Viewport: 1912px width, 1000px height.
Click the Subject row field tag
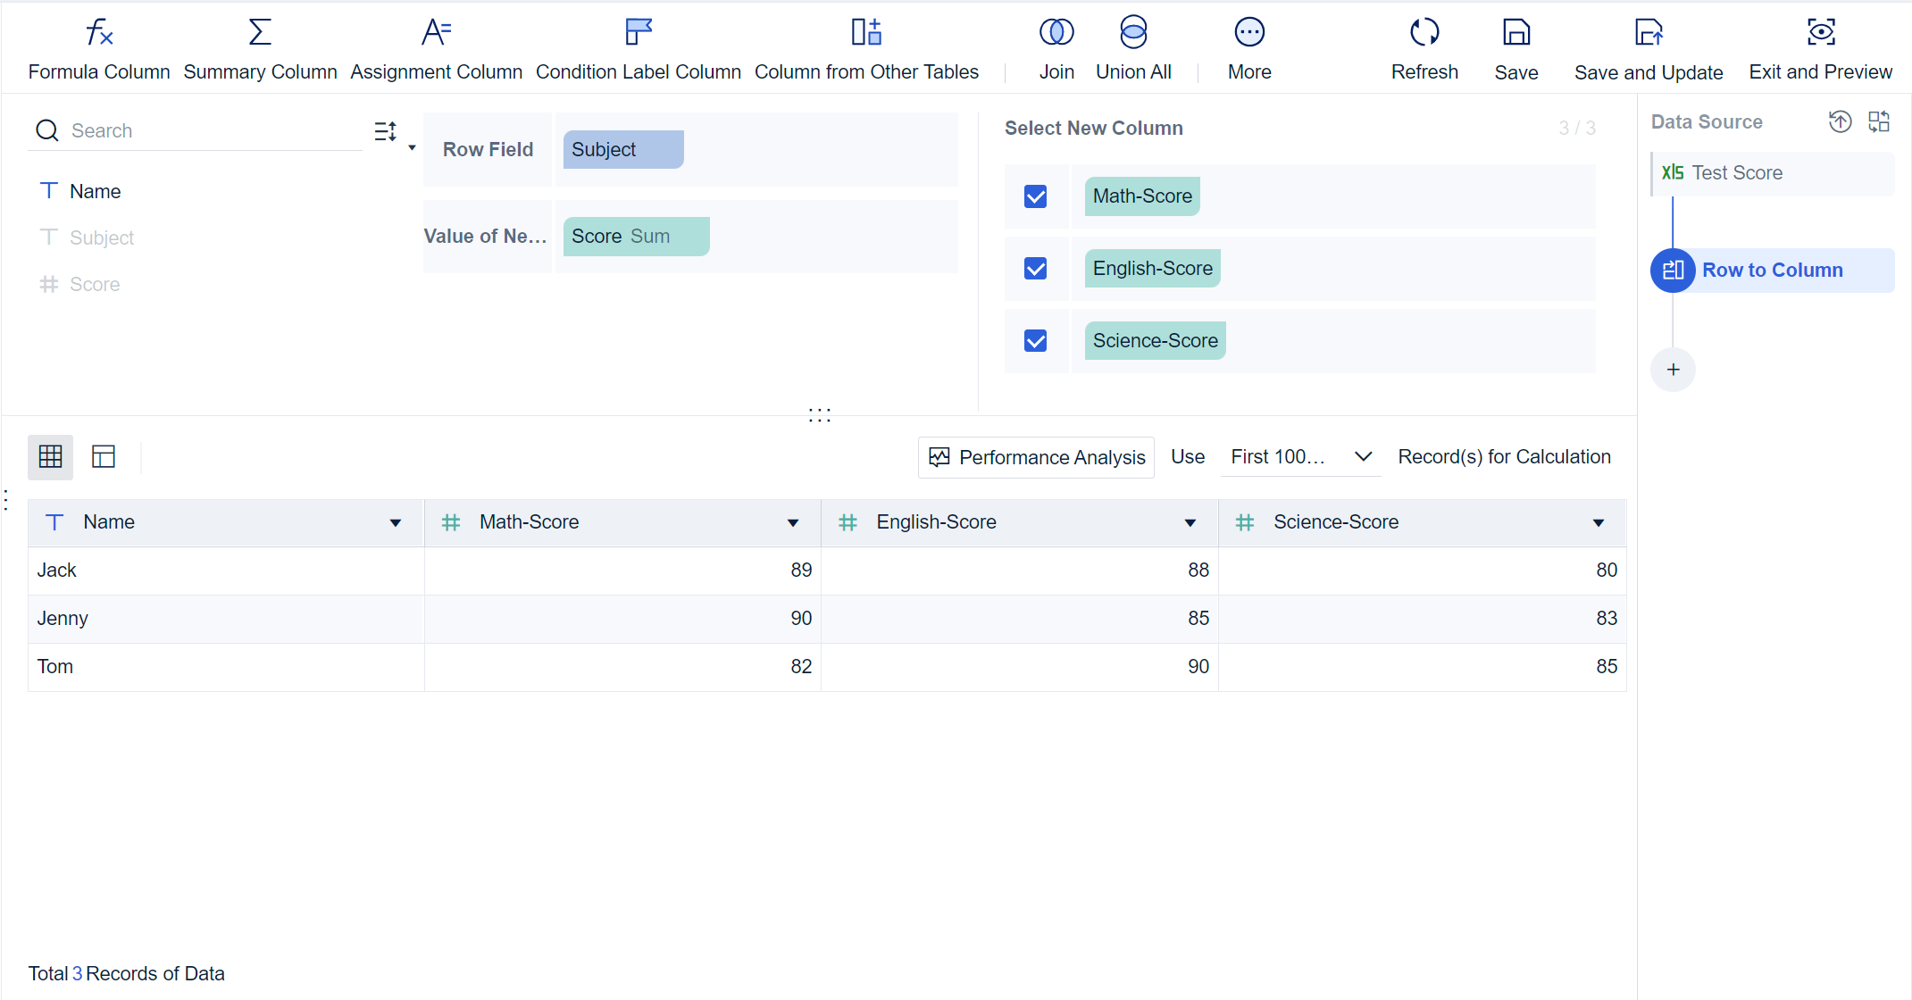[x=623, y=150]
